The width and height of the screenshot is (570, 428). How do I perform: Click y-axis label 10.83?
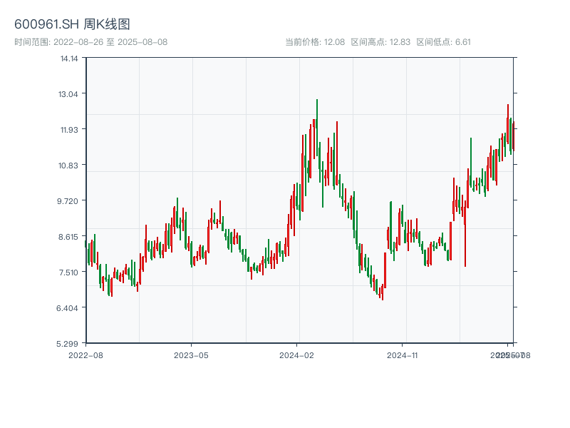coord(68,165)
